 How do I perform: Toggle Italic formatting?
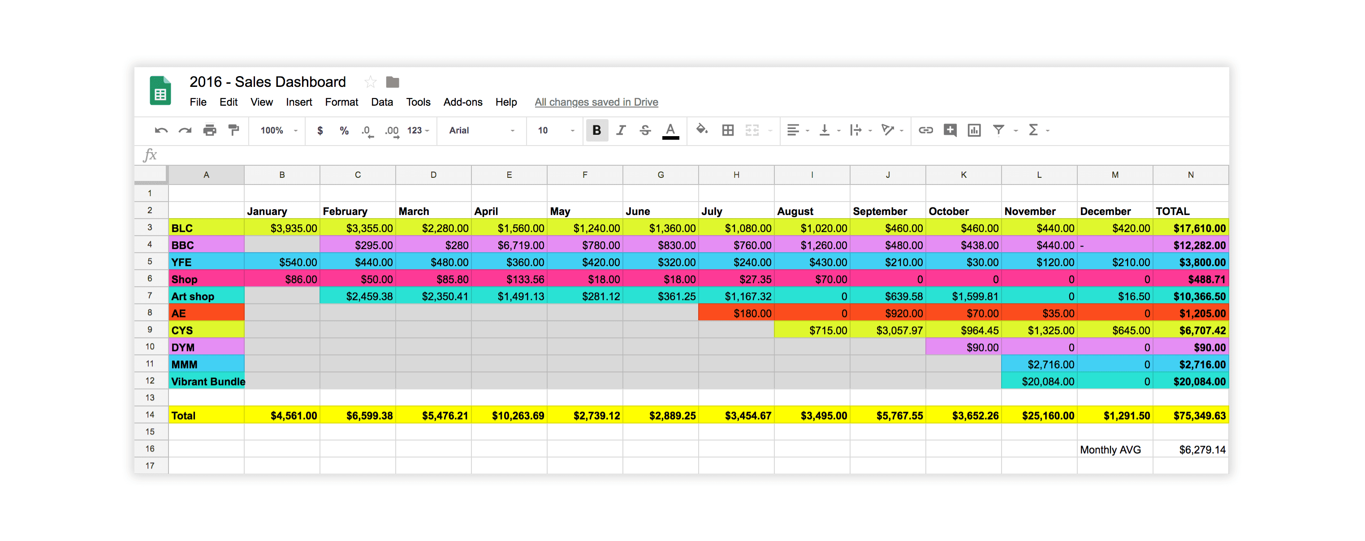point(621,130)
